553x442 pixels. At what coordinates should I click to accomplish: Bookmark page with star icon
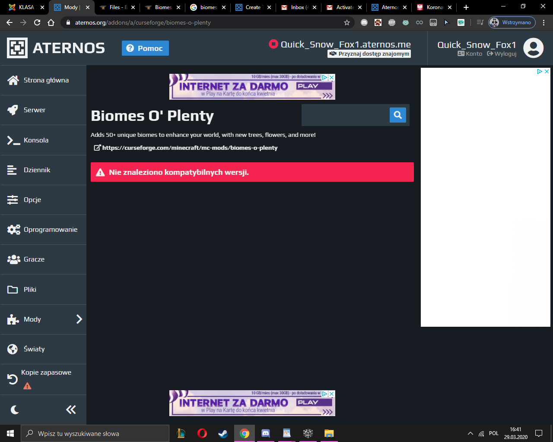pos(346,22)
